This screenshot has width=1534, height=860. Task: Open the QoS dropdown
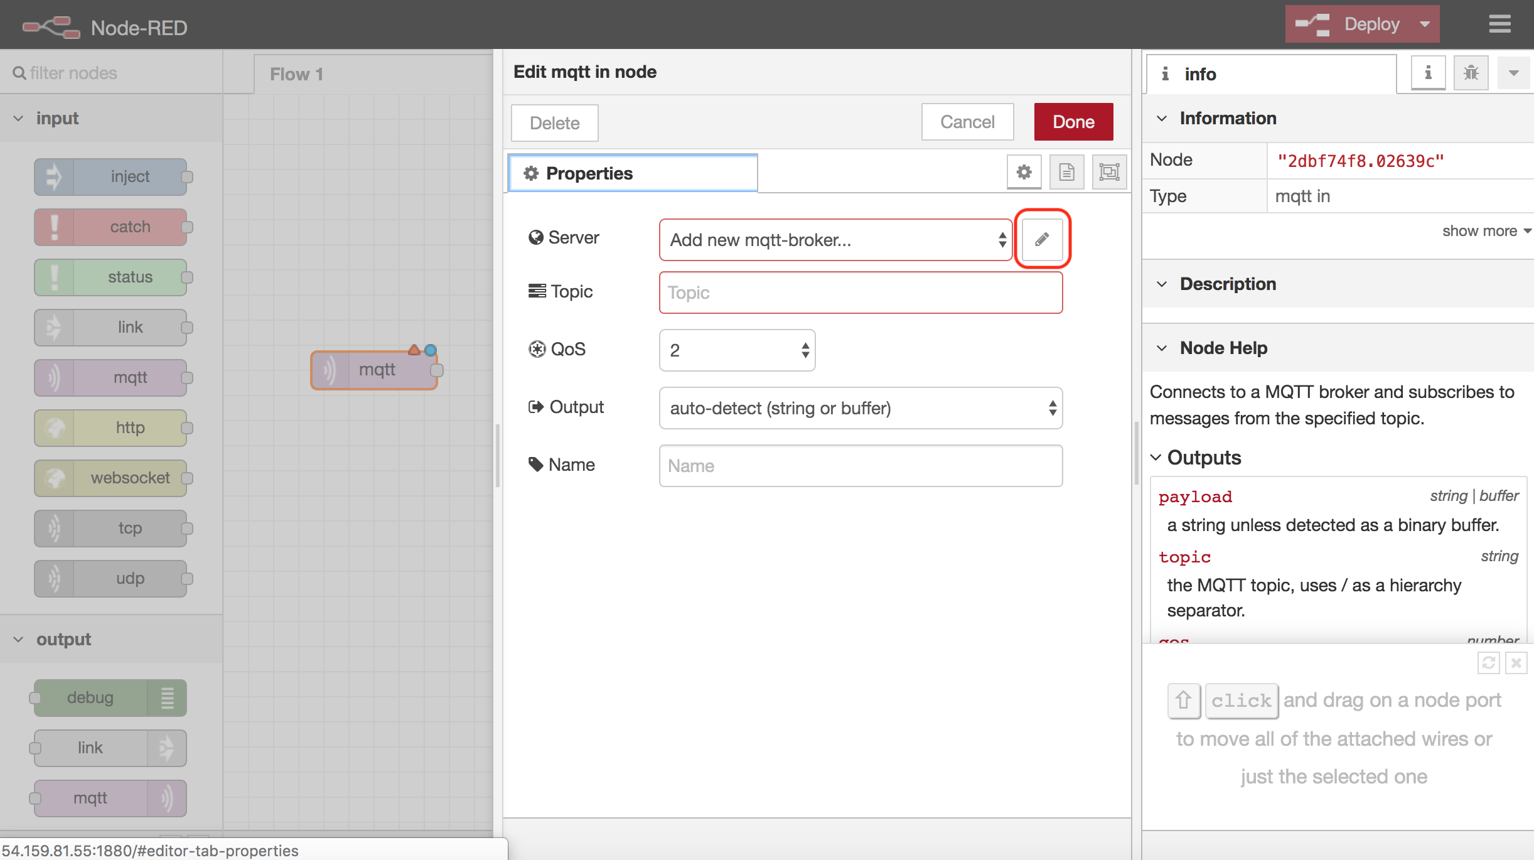(x=737, y=350)
